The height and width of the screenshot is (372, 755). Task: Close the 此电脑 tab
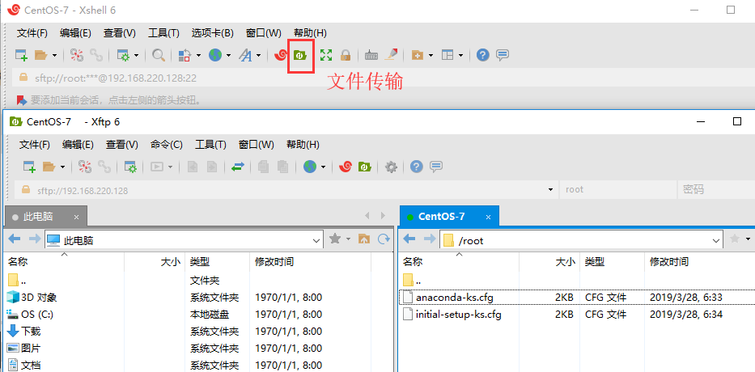pos(76,217)
